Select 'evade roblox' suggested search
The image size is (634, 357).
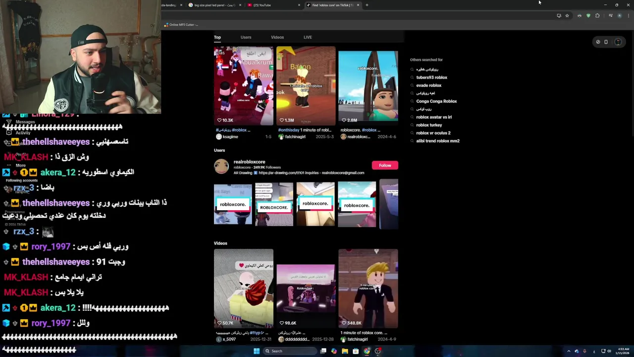pos(428,85)
